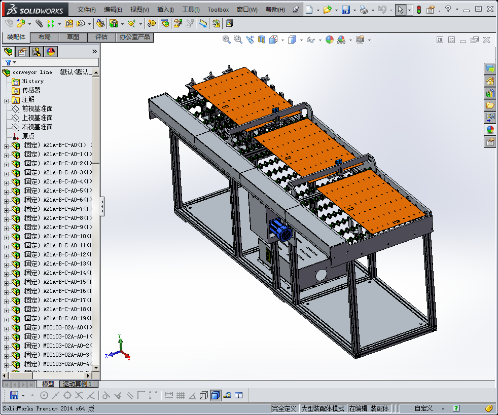The width and height of the screenshot is (498, 415).
Task: Open the 插入(I) menu
Action: pos(165,10)
